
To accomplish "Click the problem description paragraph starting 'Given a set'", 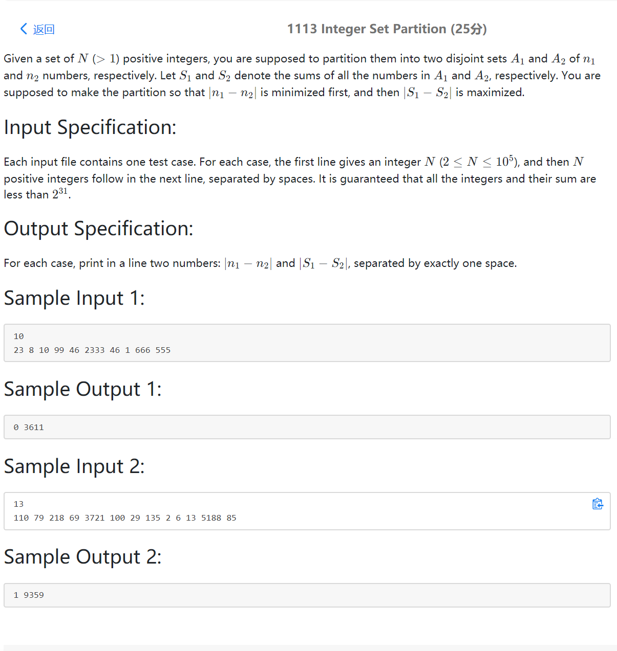I will [302, 76].
